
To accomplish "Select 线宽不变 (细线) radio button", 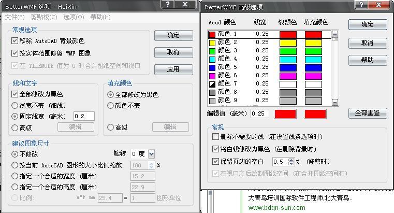I will [x=14, y=105].
